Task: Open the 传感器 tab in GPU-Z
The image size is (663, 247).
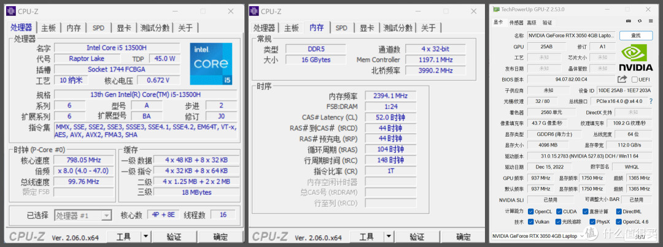Action: (x=516, y=23)
